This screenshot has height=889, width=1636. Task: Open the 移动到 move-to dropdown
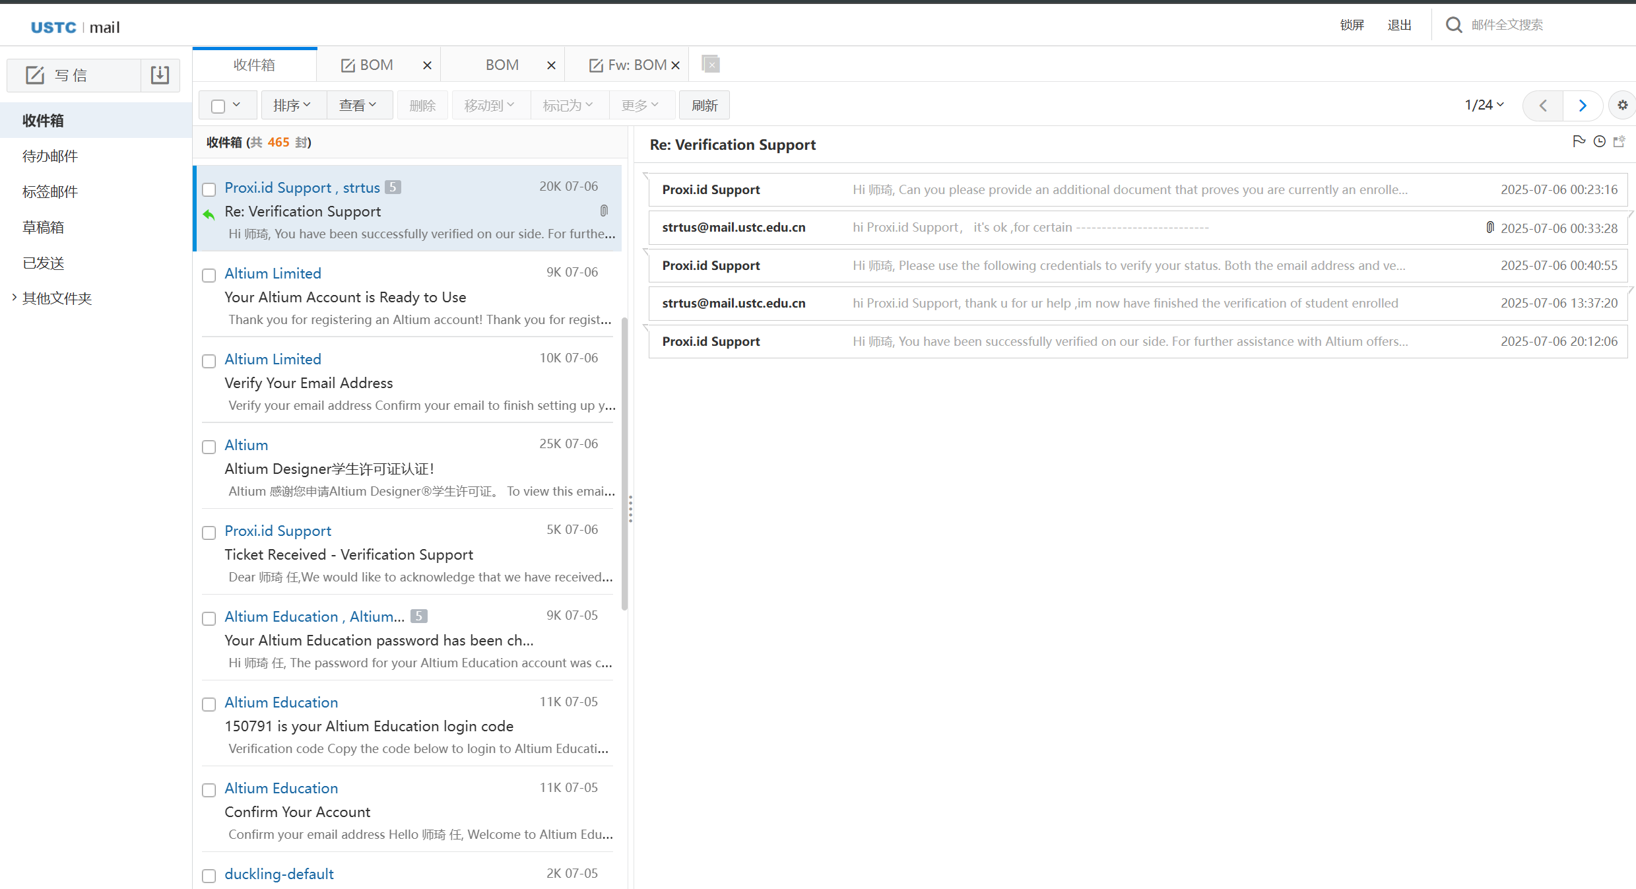click(x=490, y=106)
